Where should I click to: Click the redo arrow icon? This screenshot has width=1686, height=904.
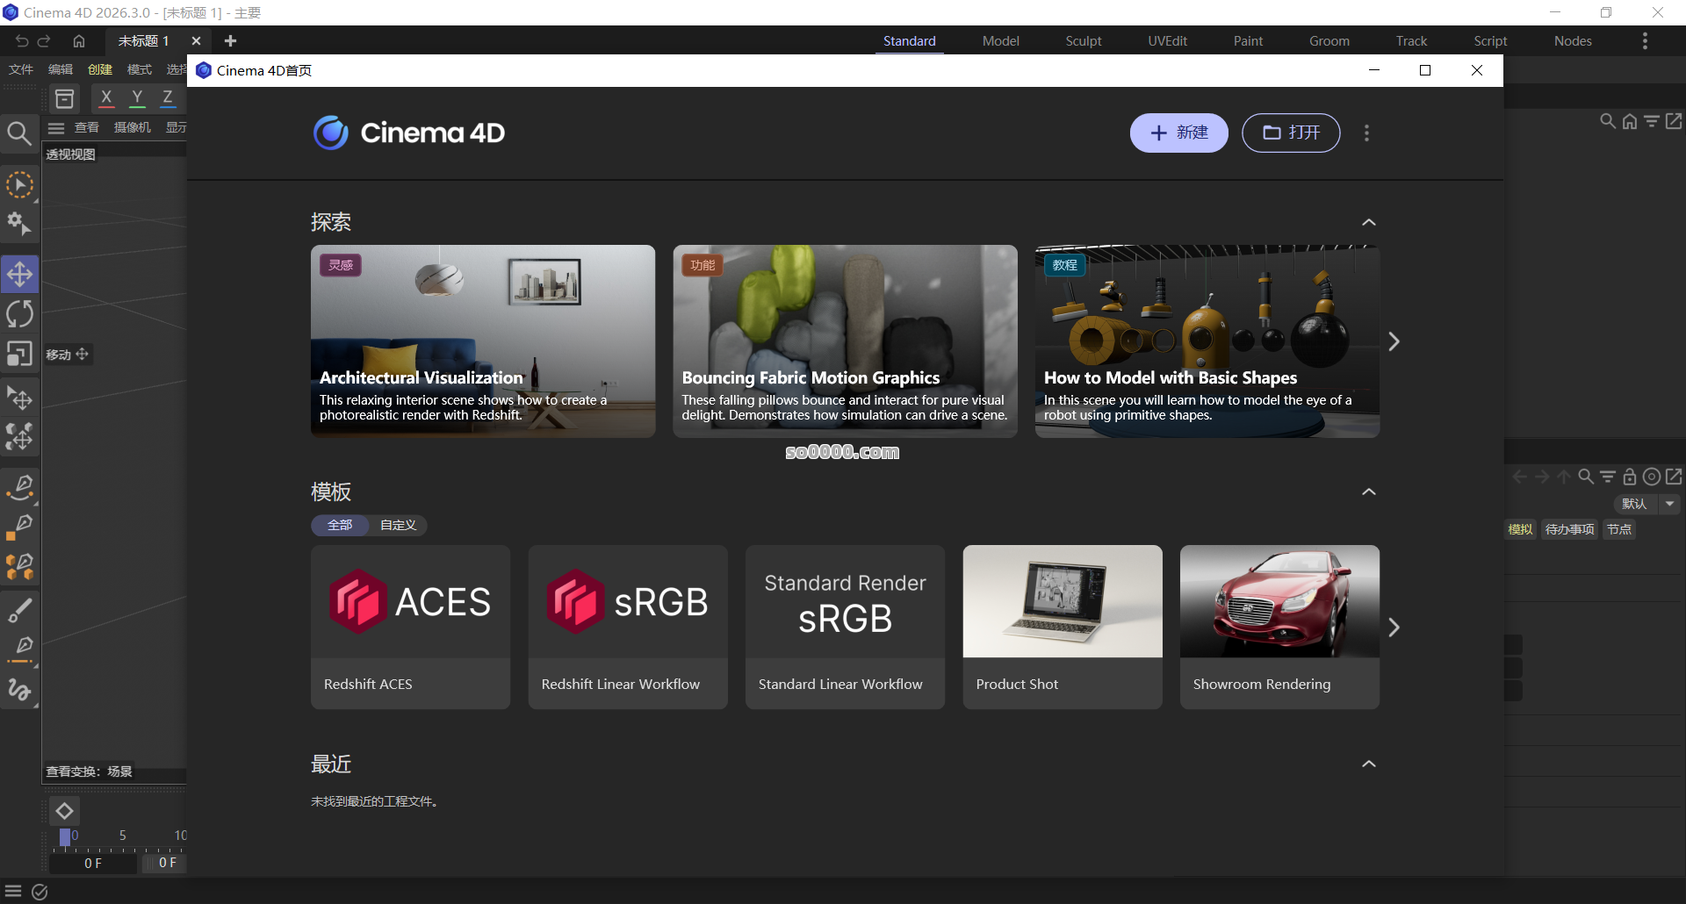(x=44, y=40)
